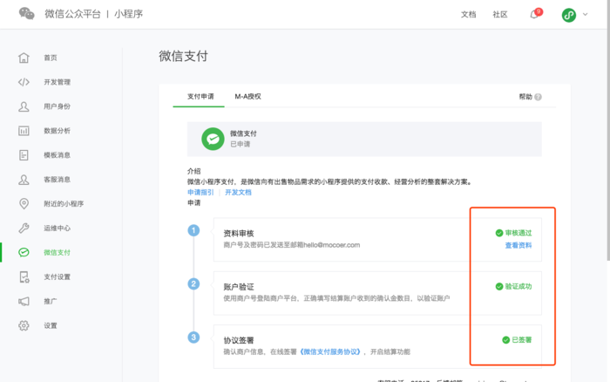610x382 pixels.
Task: Click the 数据分析 chart icon
Action: pyautogui.click(x=24, y=131)
